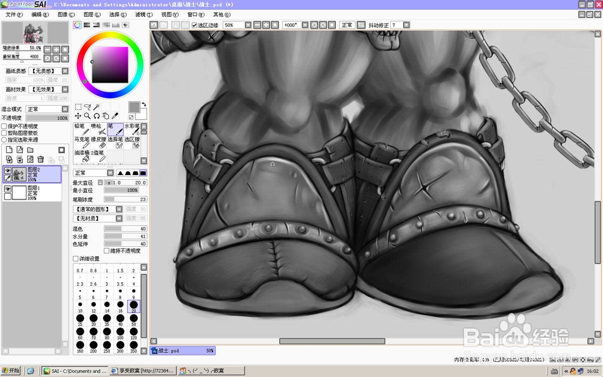Open the 选择 menu
The image size is (603, 377).
[x=118, y=14]
